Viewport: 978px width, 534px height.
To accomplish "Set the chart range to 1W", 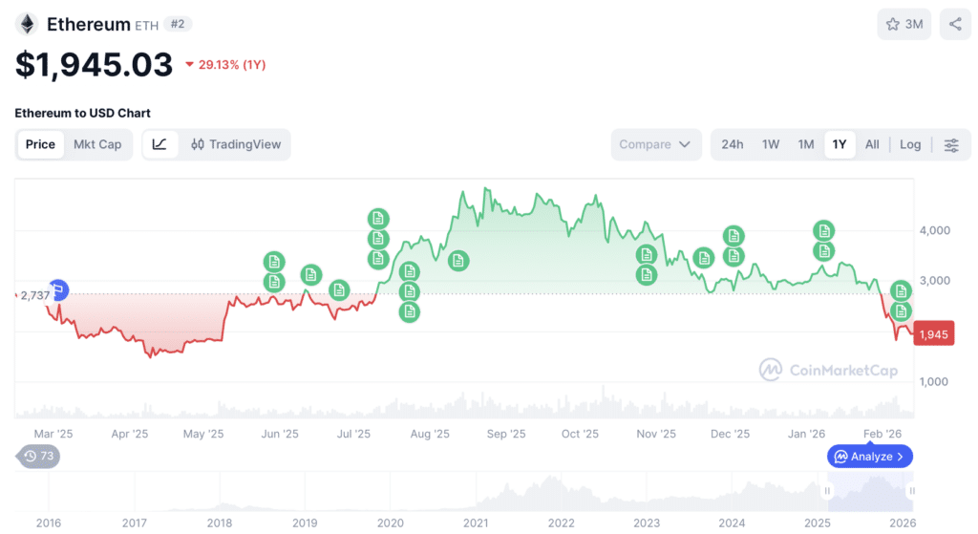I will point(771,145).
